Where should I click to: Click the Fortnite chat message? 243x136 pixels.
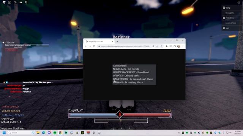tap(27, 91)
